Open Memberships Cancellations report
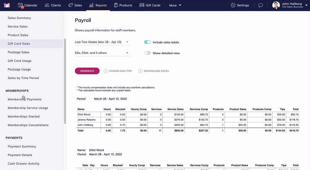The image size is (310, 170). click(x=28, y=125)
